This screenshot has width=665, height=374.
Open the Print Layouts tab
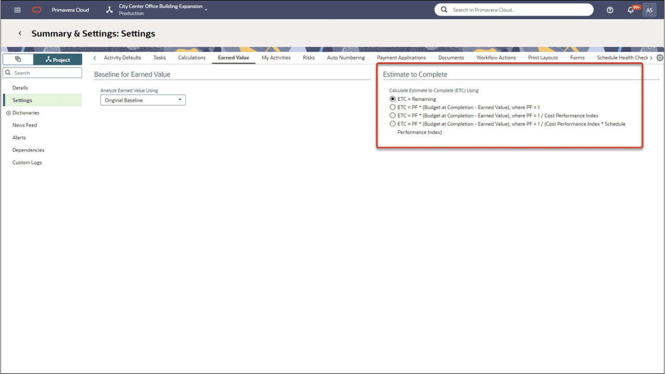pos(543,58)
